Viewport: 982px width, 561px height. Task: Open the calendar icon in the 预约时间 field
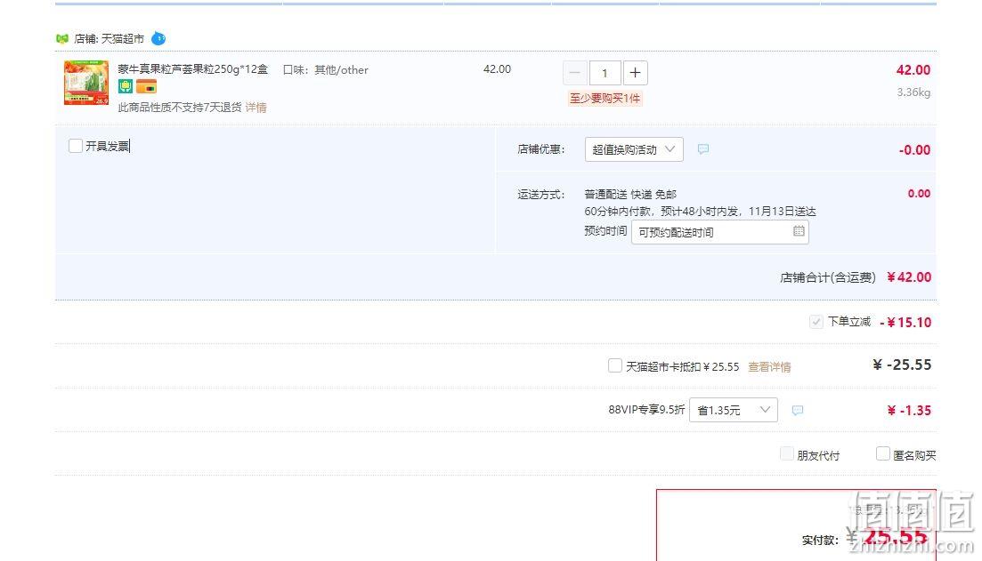pyautogui.click(x=799, y=231)
